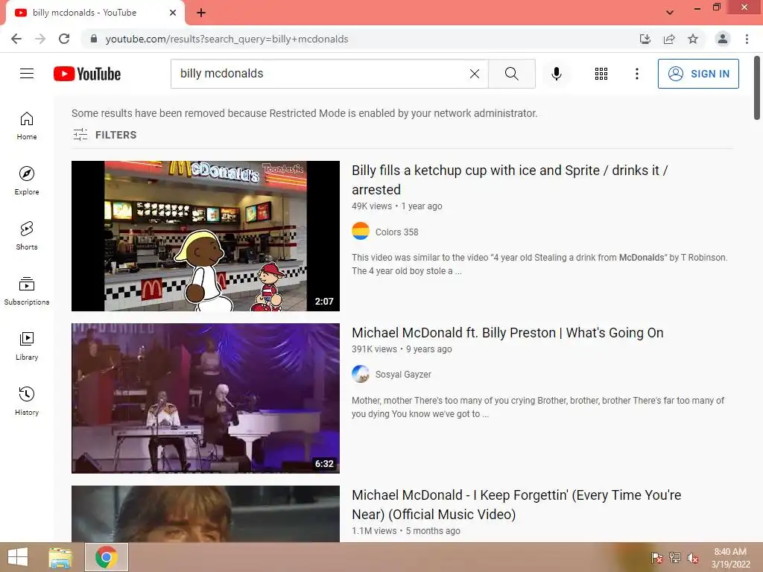Open the Windows Start button
This screenshot has height=572, width=763.
18,557
